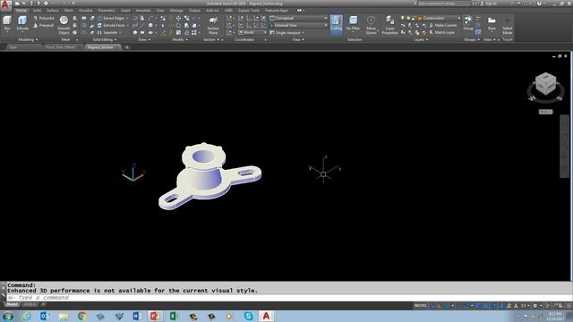Viewport: 573px width, 322px height.
Task: Switch to the Annotate ribbon tab
Action: (143, 11)
